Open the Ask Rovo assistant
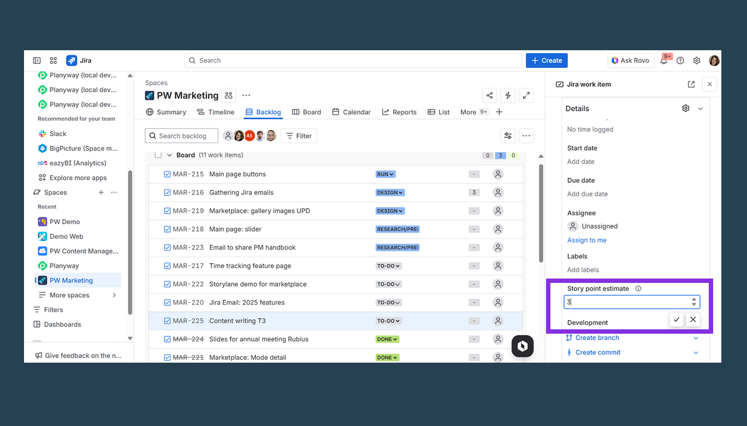 (631, 60)
